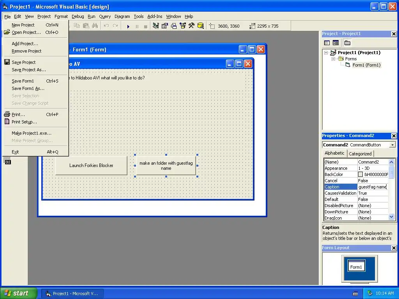Open the Windows start button
The height and width of the screenshot is (299, 399).
pyautogui.click(x=19, y=293)
